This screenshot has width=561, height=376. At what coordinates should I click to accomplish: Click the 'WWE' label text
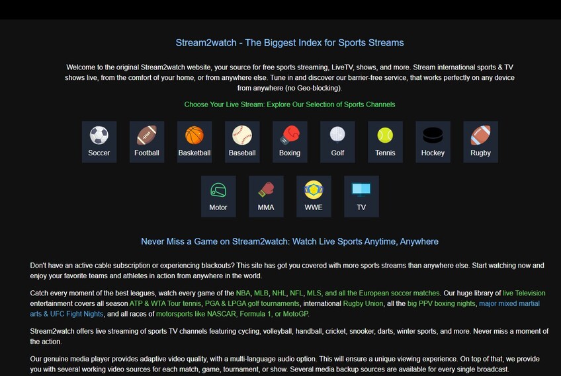click(314, 207)
